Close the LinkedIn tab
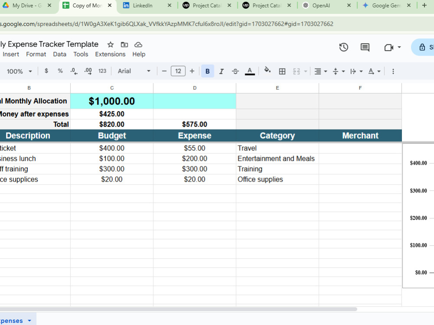This screenshot has height=325, width=434. pyautogui.click(x=169, y=6)
